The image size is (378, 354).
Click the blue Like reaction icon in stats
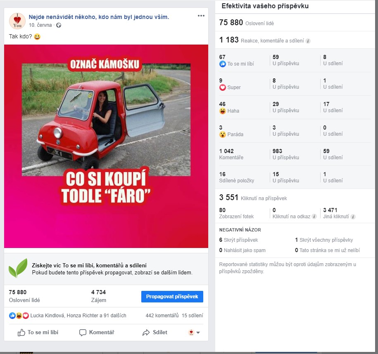click(223, 64)
